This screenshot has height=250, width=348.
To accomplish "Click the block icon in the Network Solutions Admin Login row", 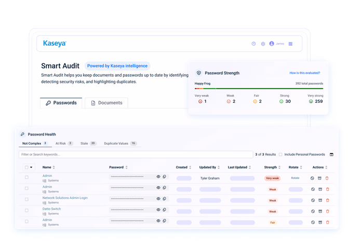I will [x=313, y=200].
